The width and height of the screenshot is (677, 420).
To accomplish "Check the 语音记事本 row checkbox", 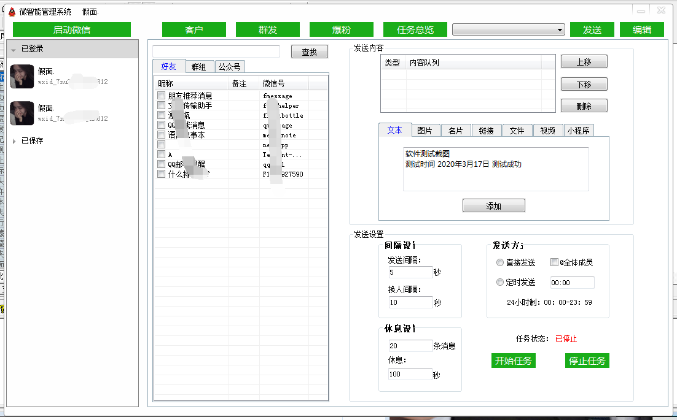I will (161, 135).
